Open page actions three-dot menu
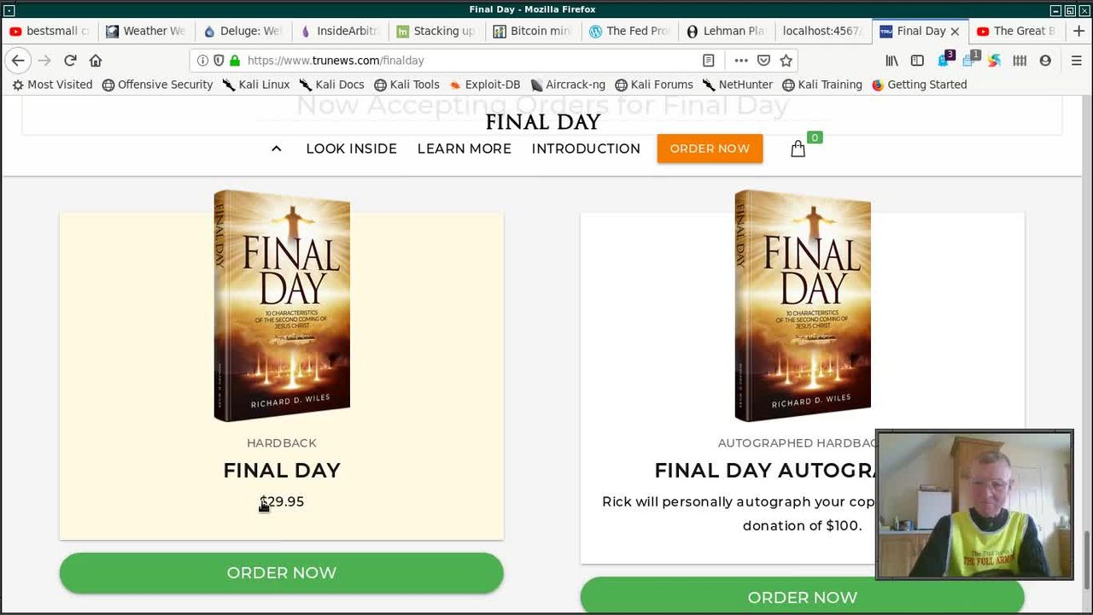The height and width of the screenshot is (615, 1093). (740, 61)
